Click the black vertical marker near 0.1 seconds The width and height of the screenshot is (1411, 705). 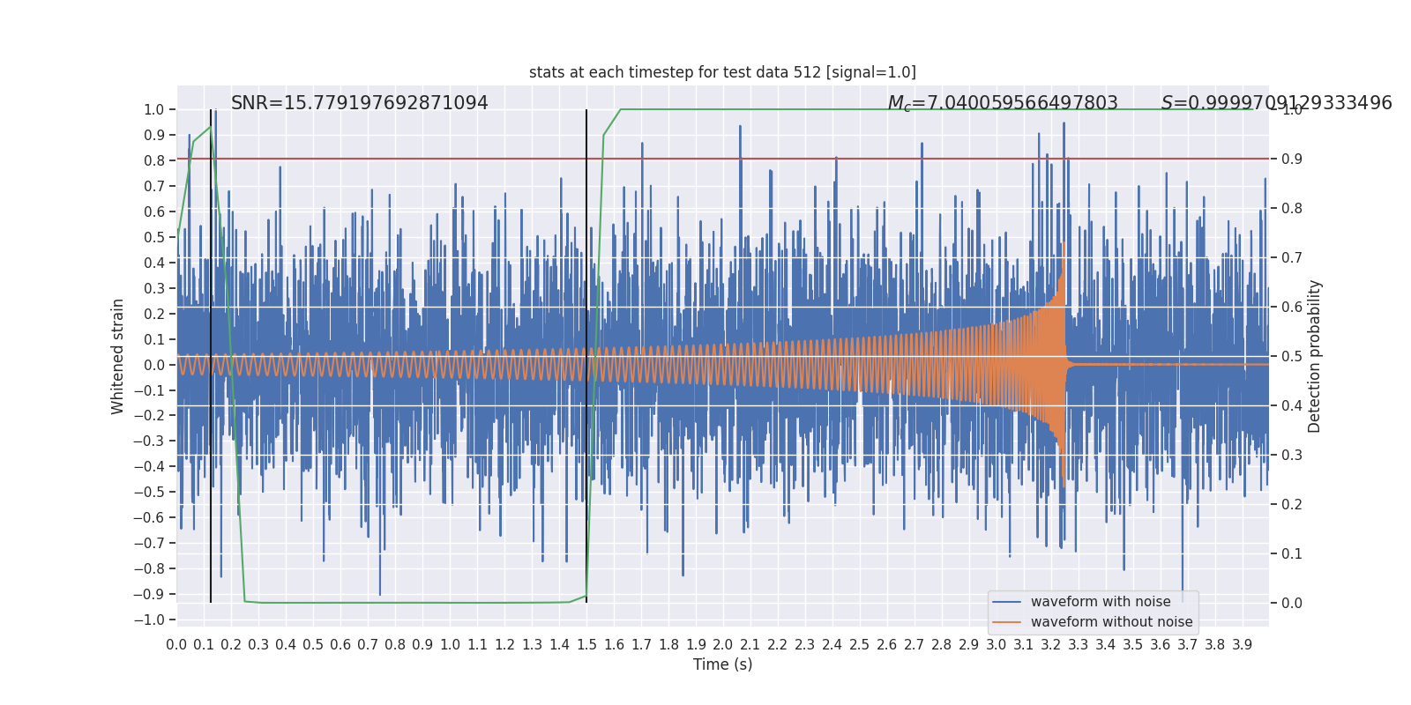tap(211, 356)
